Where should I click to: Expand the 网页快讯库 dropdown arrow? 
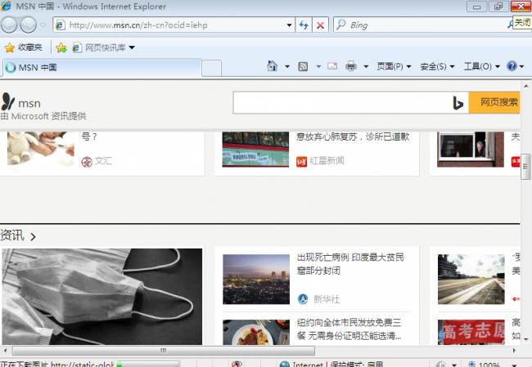132,47
